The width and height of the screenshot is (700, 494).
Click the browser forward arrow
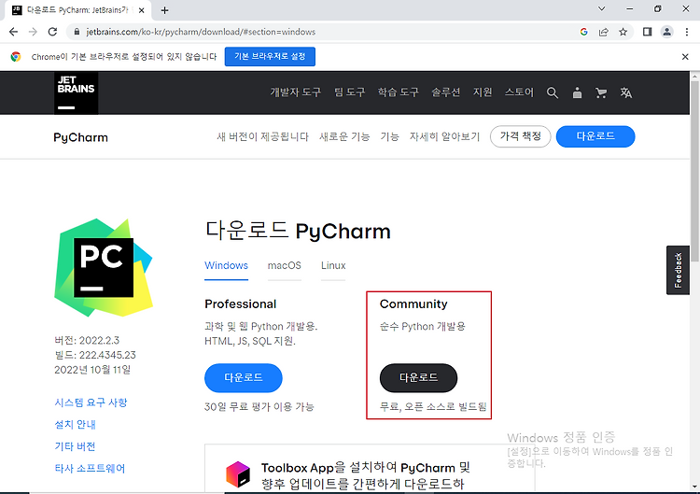33,32
